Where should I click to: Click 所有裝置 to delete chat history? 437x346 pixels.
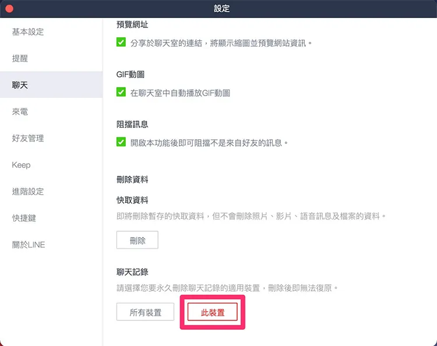click(x=145, y=312)
